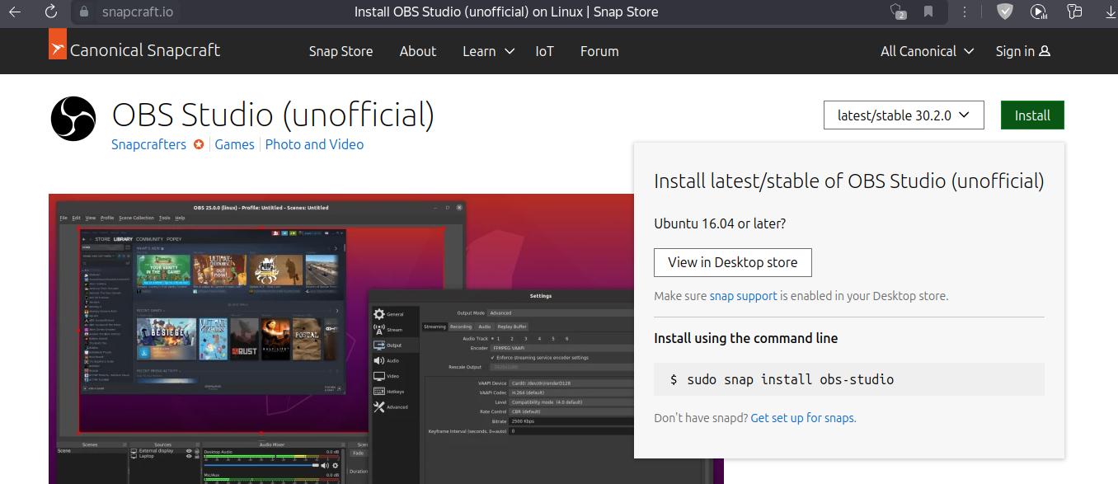Image resolution: width=1118 pixels, height=484 pixels.
Task: Open Get set up for snaps link
Action: (803, 418)
